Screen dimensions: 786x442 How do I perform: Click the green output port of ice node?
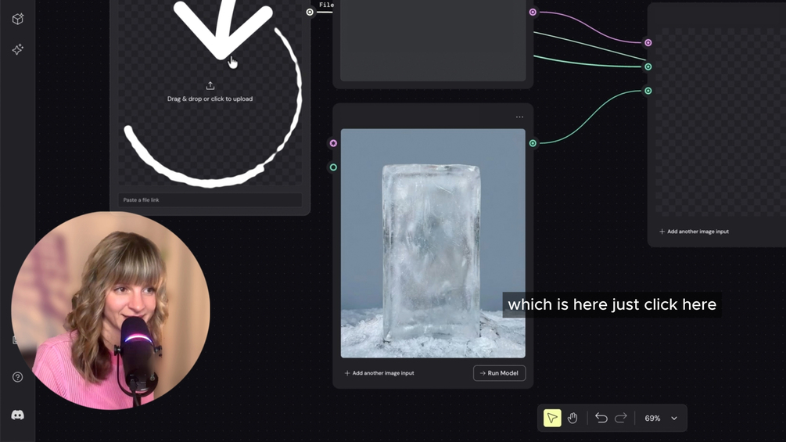coord(533,143)
